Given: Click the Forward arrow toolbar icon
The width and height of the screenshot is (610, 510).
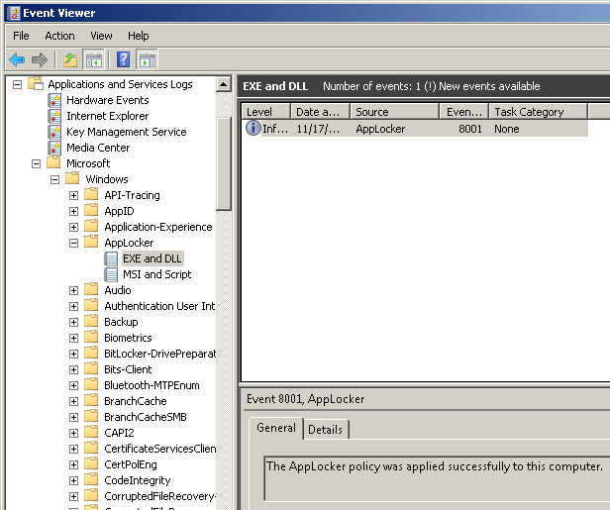Looking at the screenshot, I should [40, 59].
